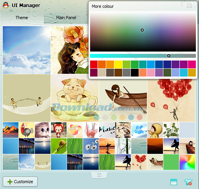
Task: Click the plus icon on Customize
Action: [10, 182]
